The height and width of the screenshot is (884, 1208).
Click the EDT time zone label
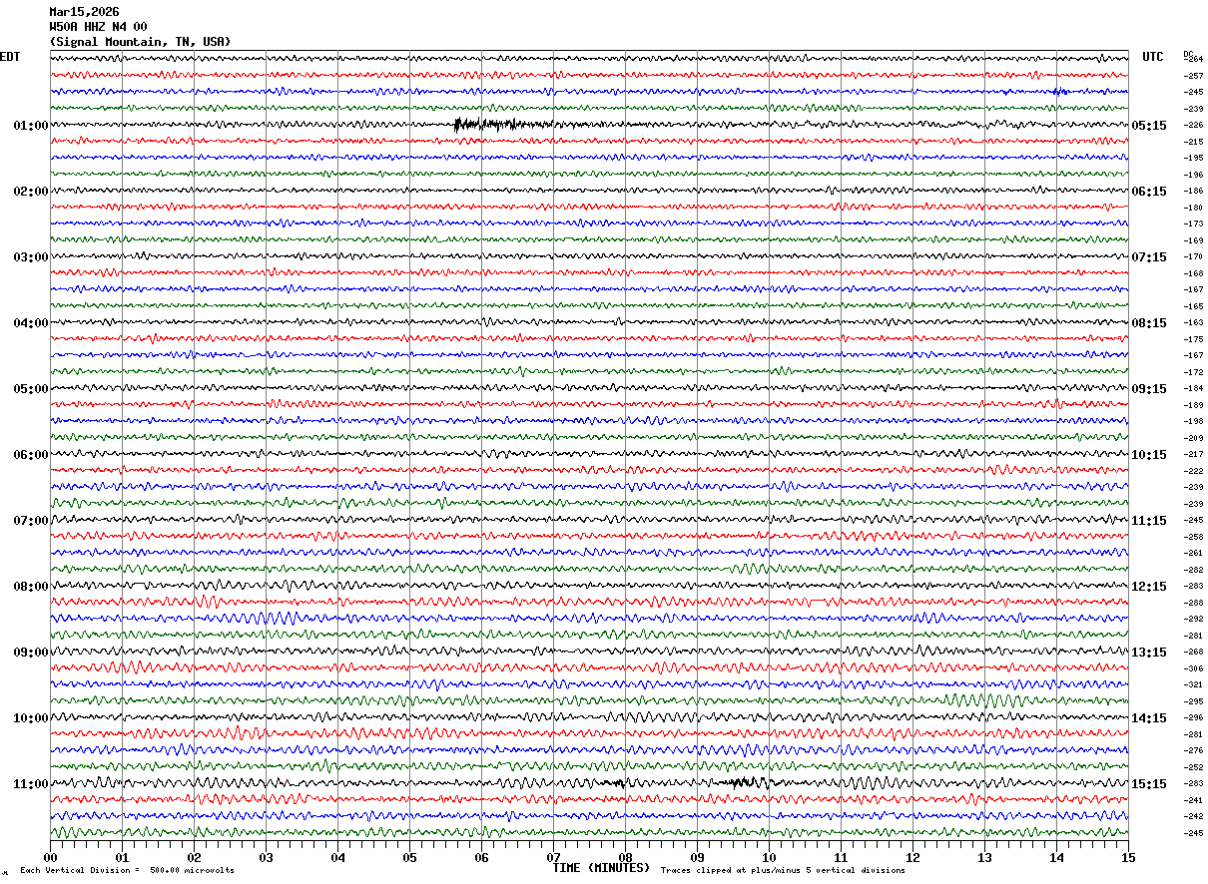coord(10,57)
